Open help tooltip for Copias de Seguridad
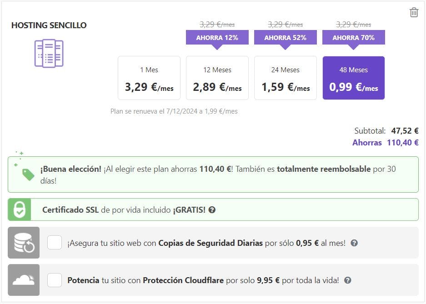Image resolution: width=426 pixels, height=304 pixels. click(354, 243)
